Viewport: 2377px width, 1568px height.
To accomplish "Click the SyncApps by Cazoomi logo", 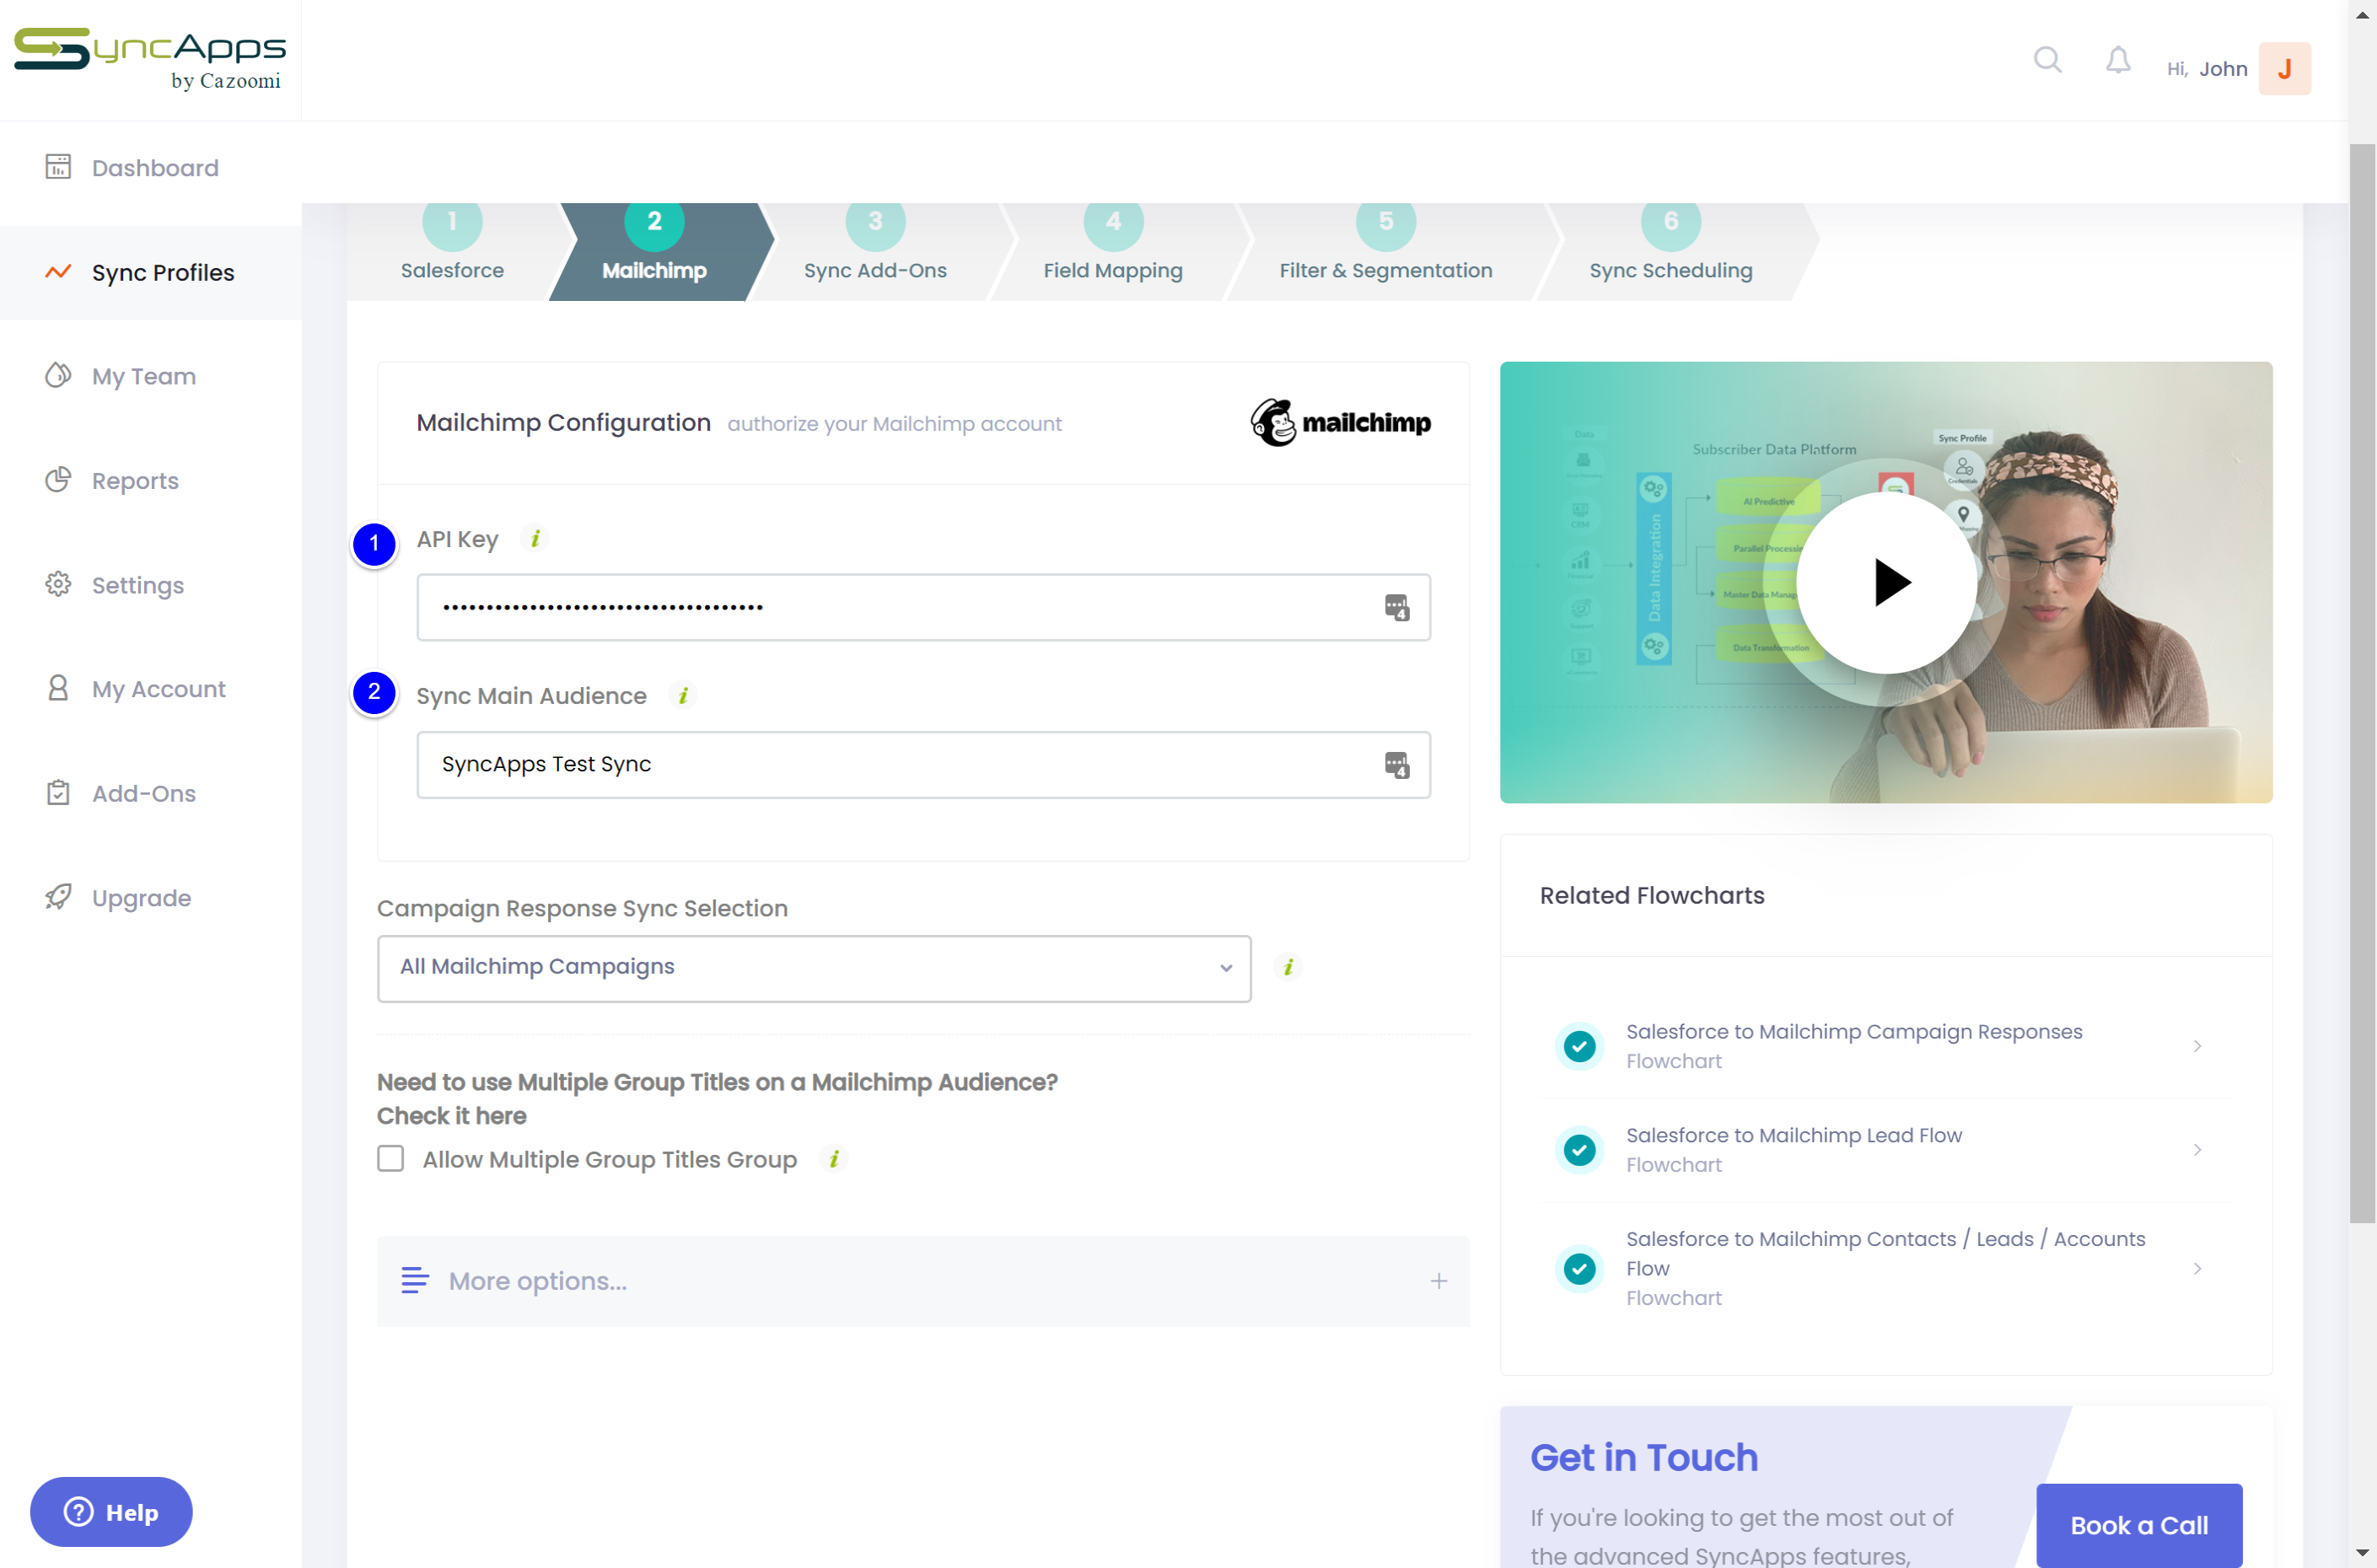I will 150,59.
